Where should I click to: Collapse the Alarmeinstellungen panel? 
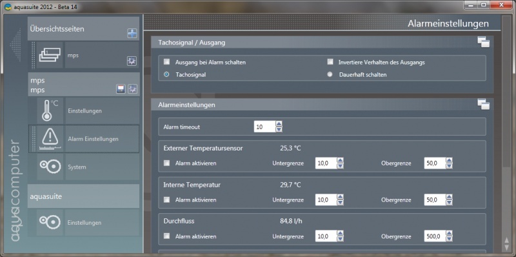point(483,105)
